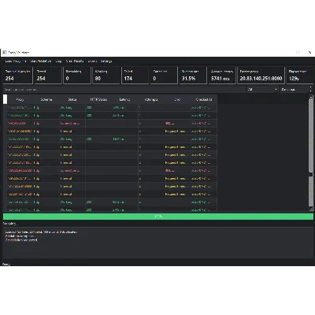This screenshot has height=315, width=315.
Task: Click the elapsed time value 129s
Action: pos(294,78)
